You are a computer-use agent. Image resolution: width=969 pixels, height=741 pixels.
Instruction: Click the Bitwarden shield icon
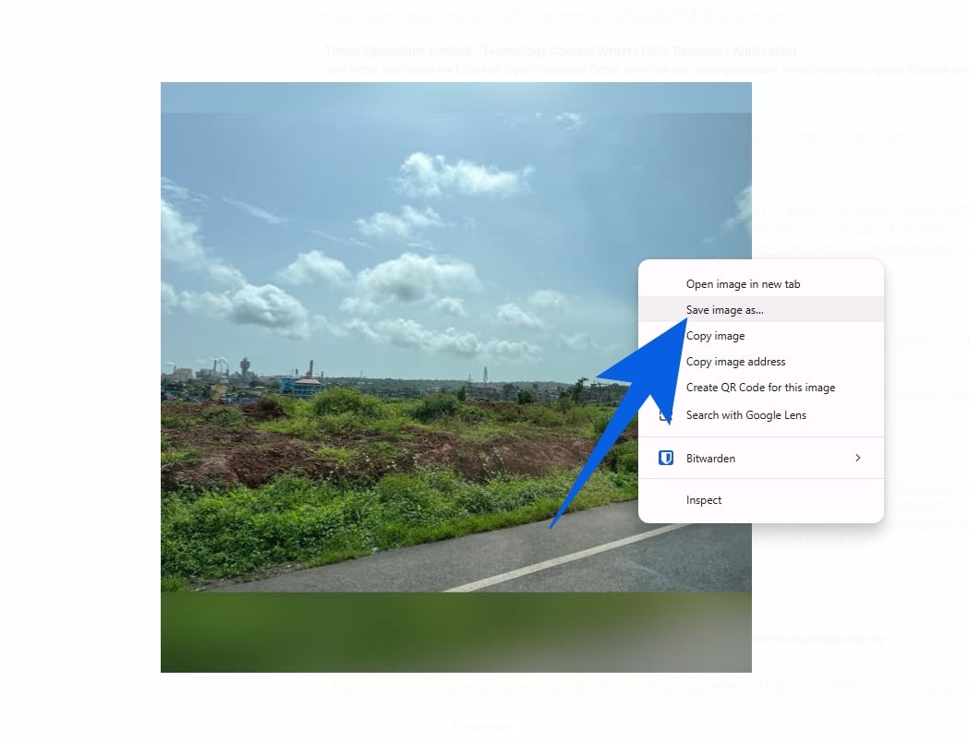tap(665, 458)
